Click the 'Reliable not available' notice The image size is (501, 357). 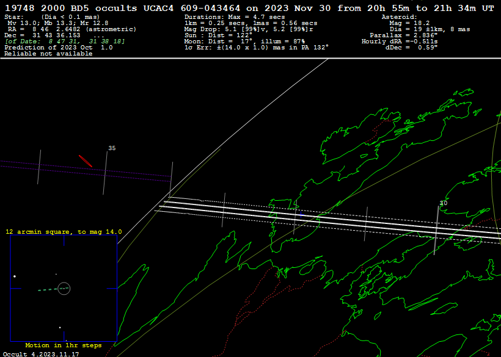pos(48,54)
